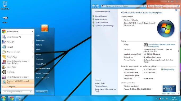Expand Notepad jump list arrow

pos(32,47)
